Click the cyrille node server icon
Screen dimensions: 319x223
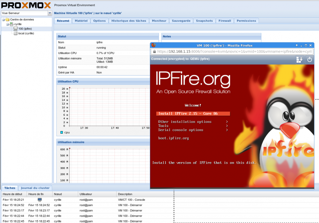[11, 24]
